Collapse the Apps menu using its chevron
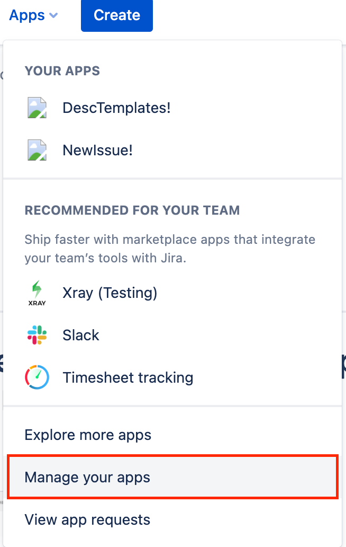The height and width of the screenshot is (547, 346). (x=53, y=16)
